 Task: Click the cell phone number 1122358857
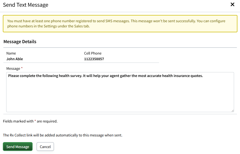[94, 59]
